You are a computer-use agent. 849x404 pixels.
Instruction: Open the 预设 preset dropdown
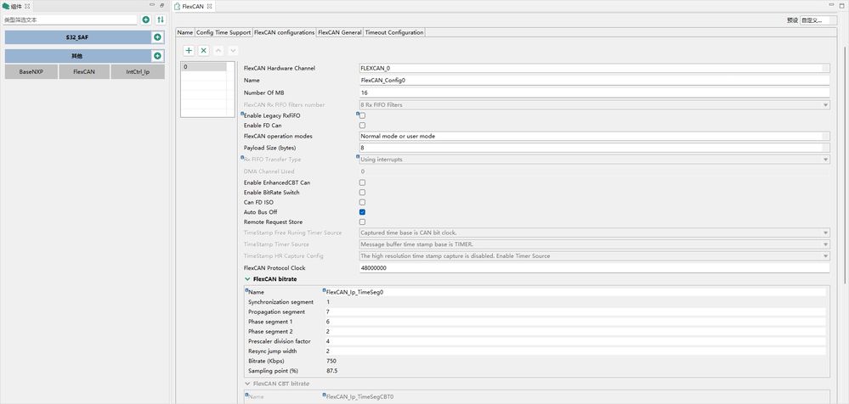click(819, 20)
